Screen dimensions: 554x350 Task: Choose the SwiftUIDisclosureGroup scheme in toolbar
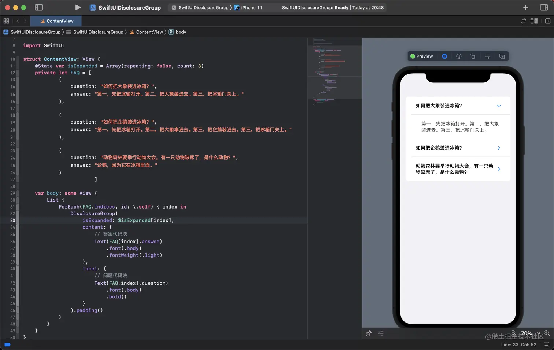pos(200,7)
